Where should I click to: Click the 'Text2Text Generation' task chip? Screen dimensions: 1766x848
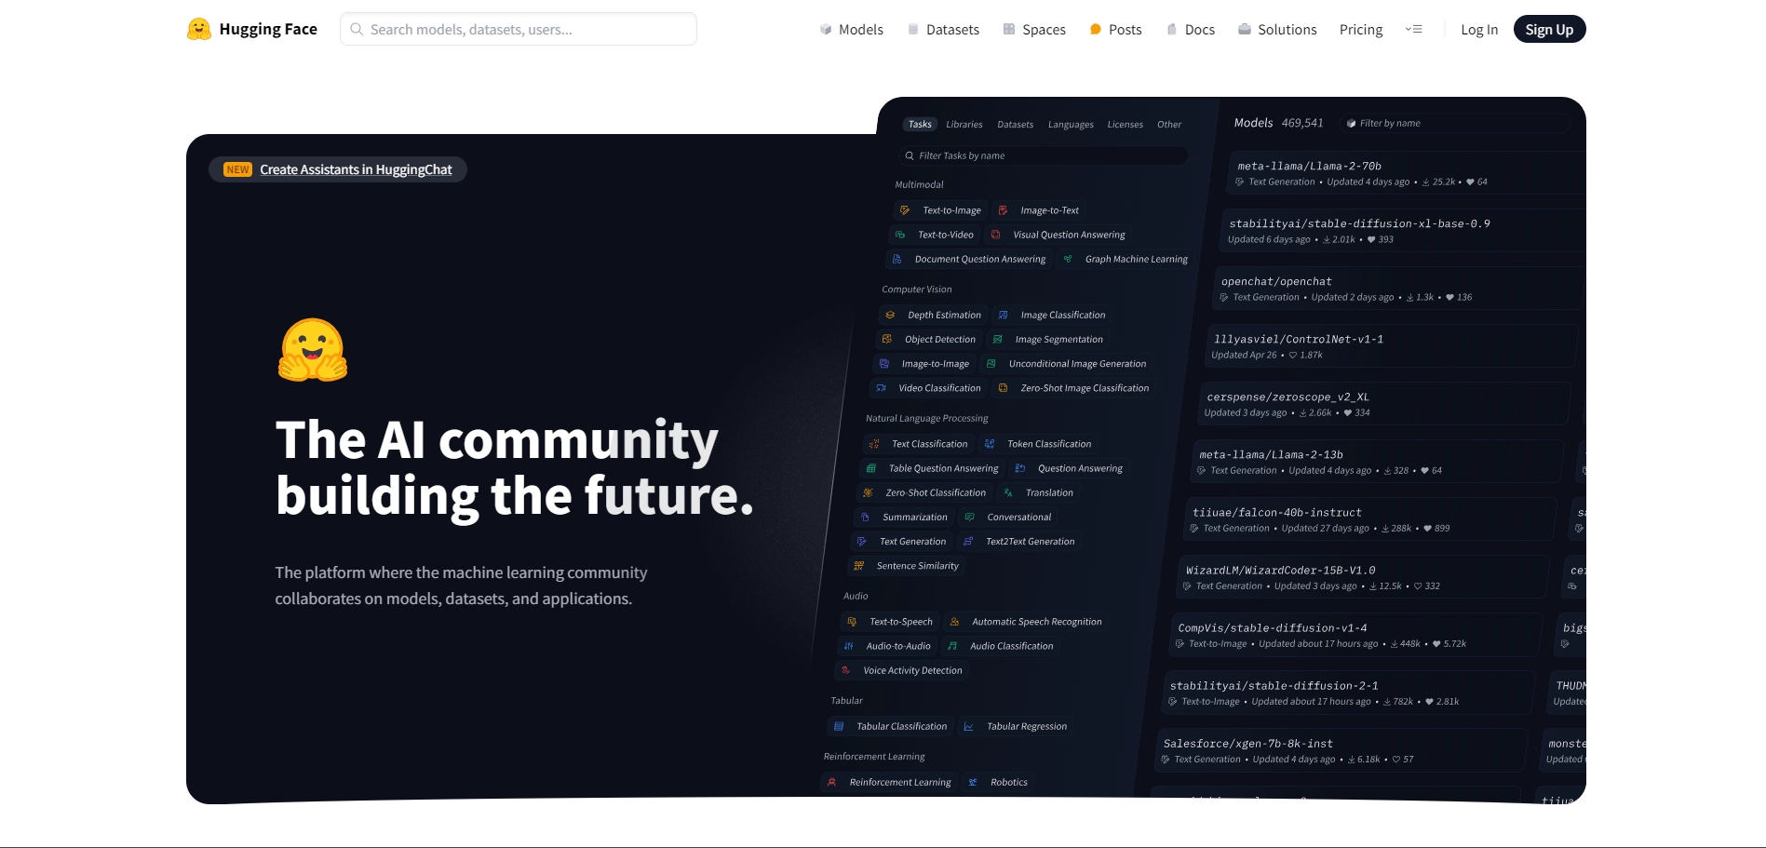click(1018, 541)
